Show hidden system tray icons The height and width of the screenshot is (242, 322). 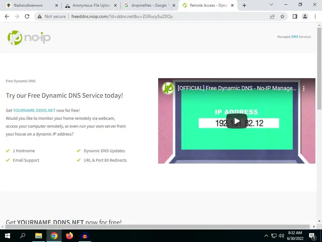(x=266, y=236)
